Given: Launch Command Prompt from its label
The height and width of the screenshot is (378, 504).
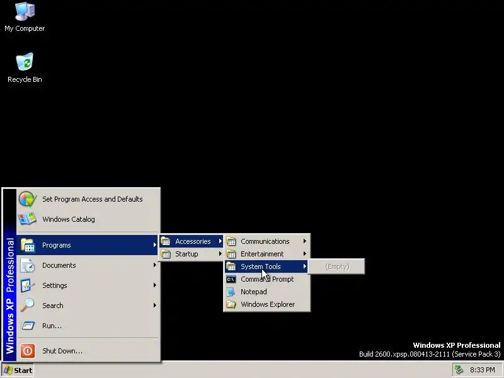Looking at the screenshot, I should 267,279.
